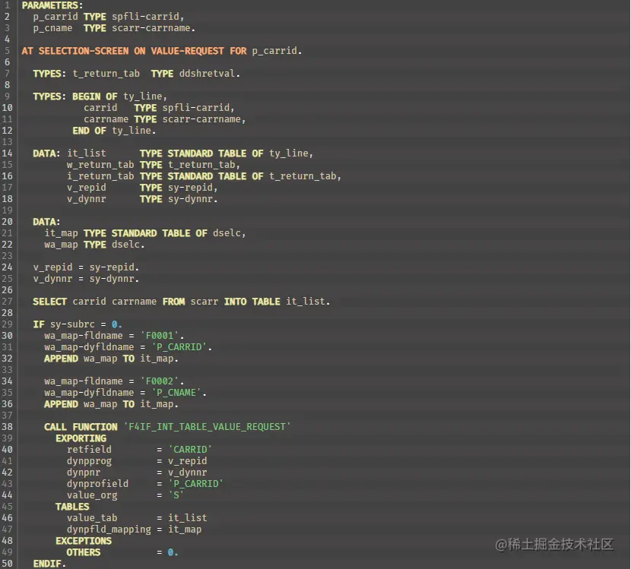The image size is (631, 569).
Task: Click 'END OF ty_line.' on line 12
Action: click(x=114, y=131)
